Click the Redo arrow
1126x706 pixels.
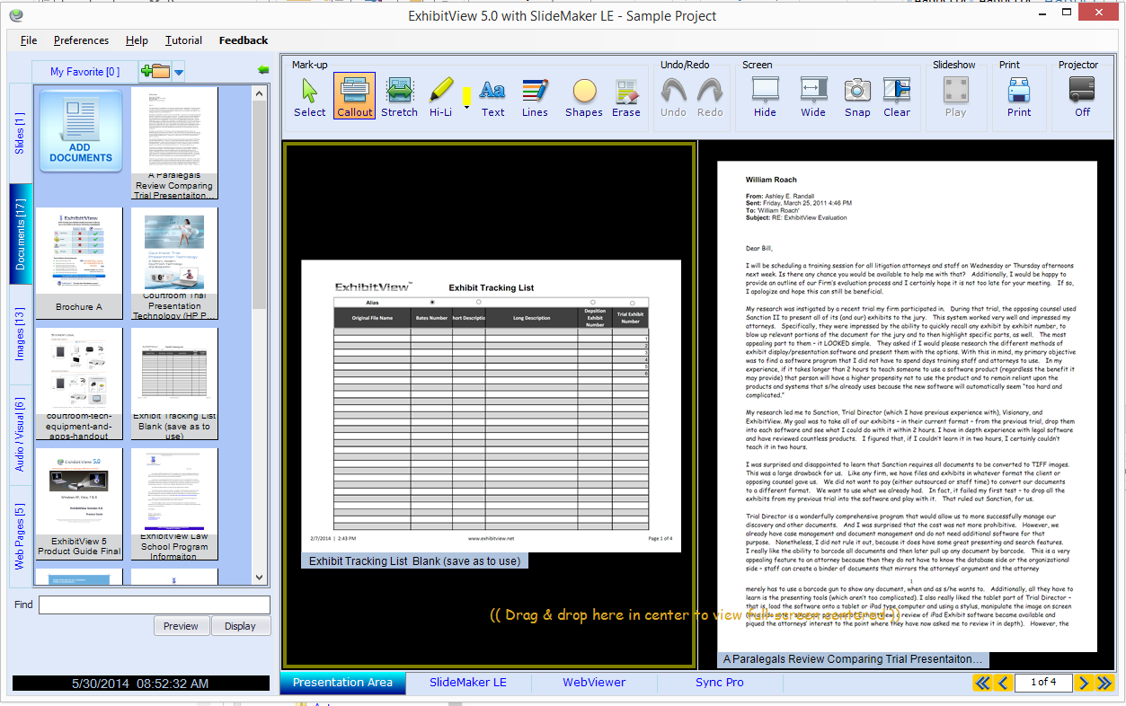[710, 97]
